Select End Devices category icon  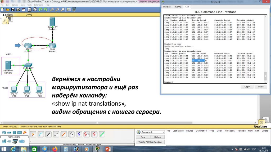click(x=4, y=141)
